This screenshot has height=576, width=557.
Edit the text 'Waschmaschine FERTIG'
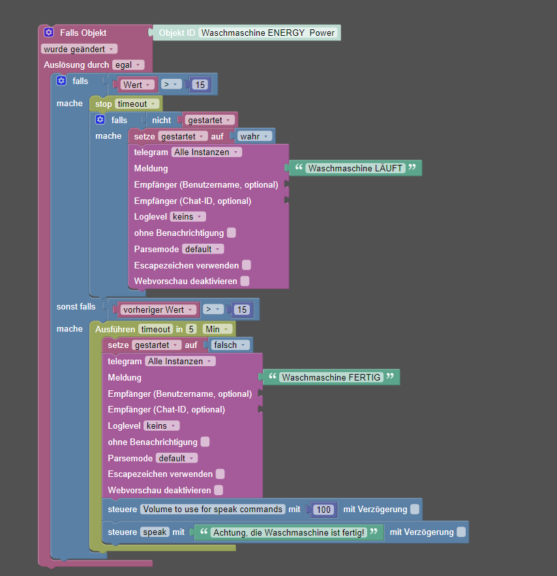click(331, 377)
